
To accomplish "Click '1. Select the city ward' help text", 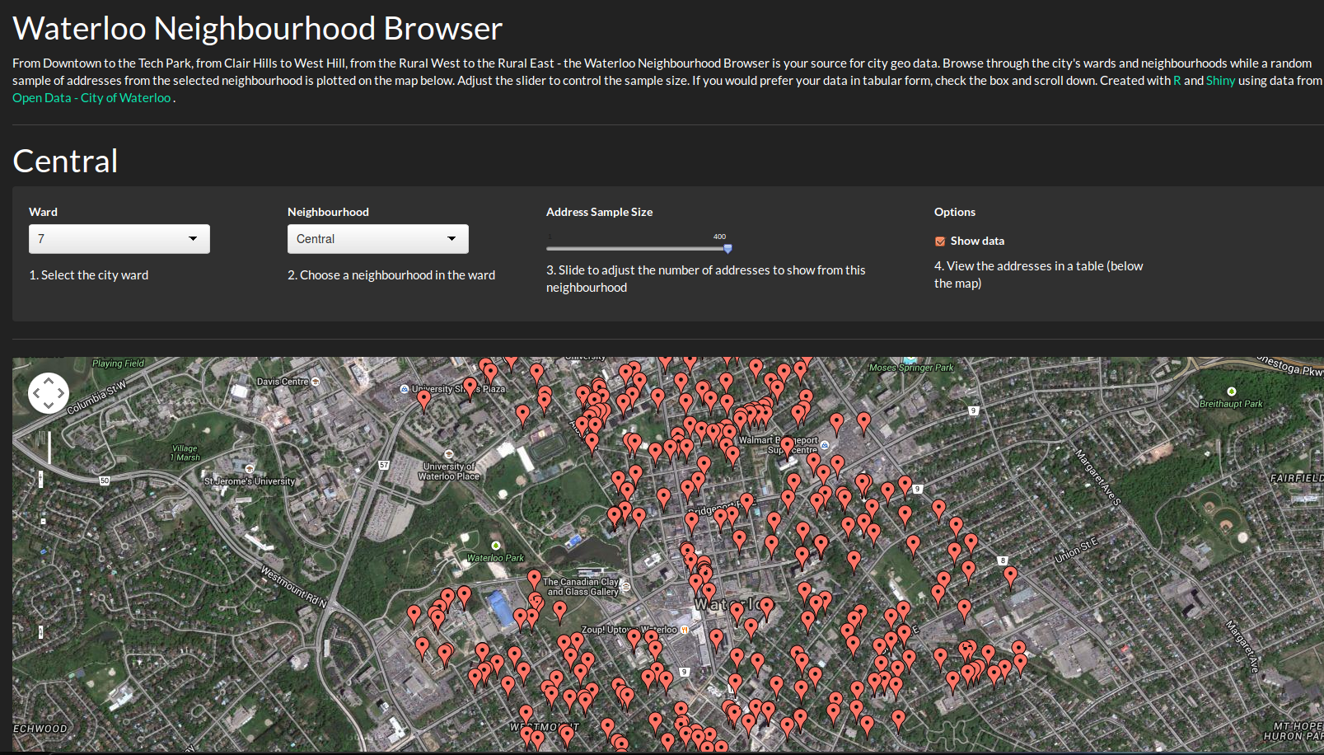I will pyautogui.click(x=89, y=275).
